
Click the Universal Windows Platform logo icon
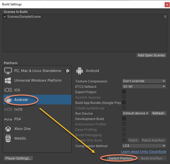coord(8,81)
